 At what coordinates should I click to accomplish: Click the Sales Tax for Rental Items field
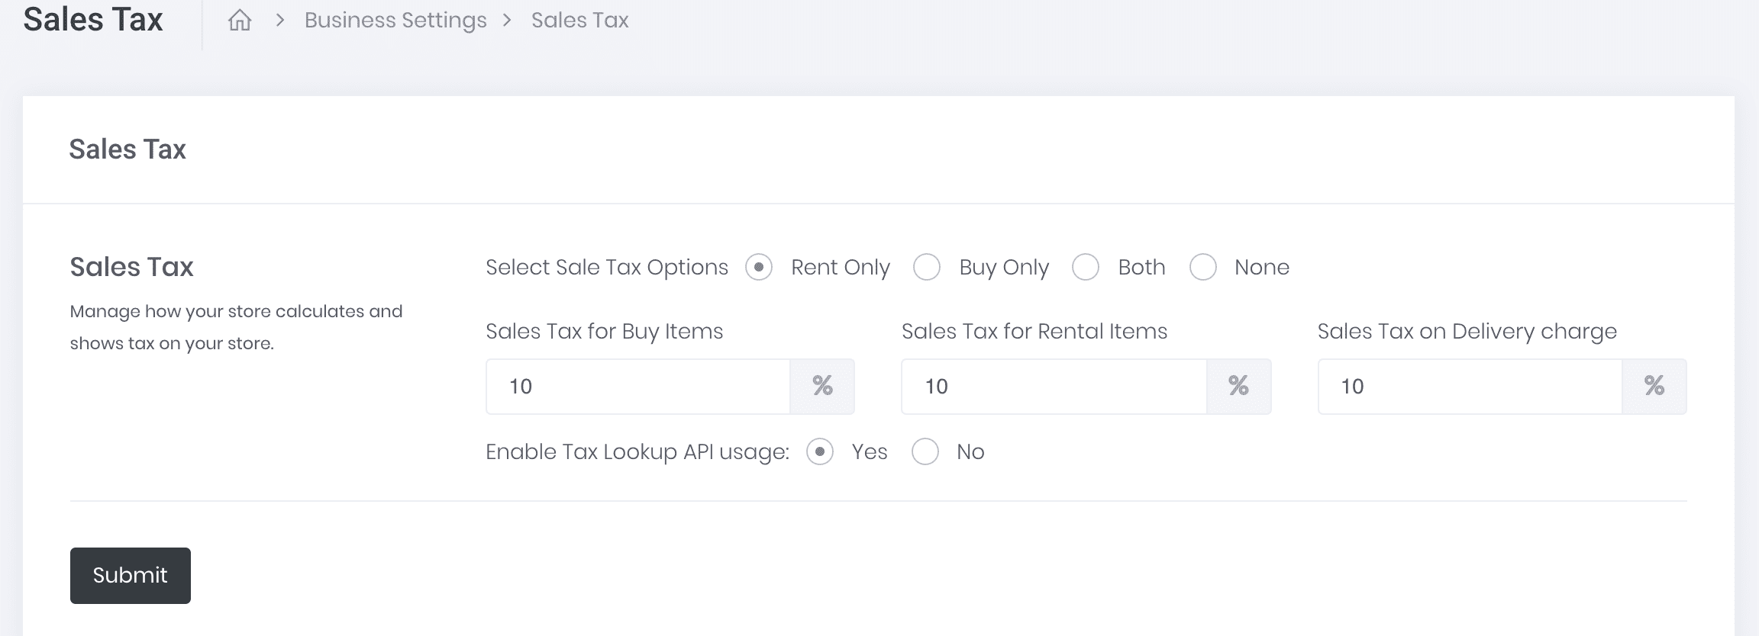[x=1054, y=387]
